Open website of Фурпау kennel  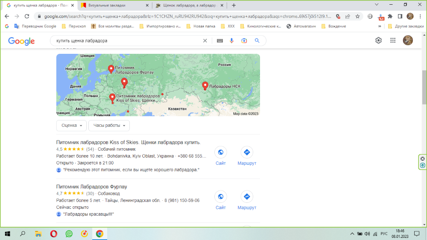[x=221, y=201]
